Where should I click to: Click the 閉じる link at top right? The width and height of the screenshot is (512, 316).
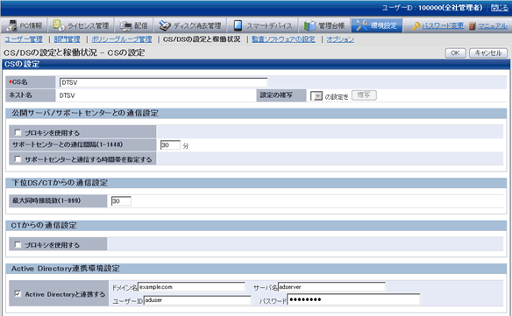pos(500,8)
